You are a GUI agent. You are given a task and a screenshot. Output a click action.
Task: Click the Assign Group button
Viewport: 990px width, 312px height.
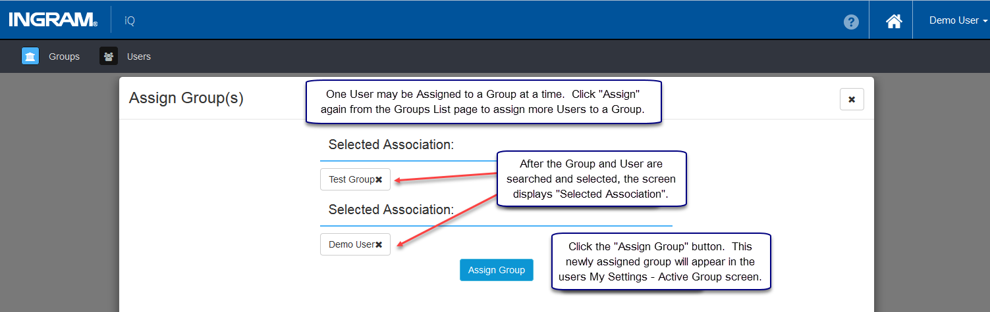497,270
